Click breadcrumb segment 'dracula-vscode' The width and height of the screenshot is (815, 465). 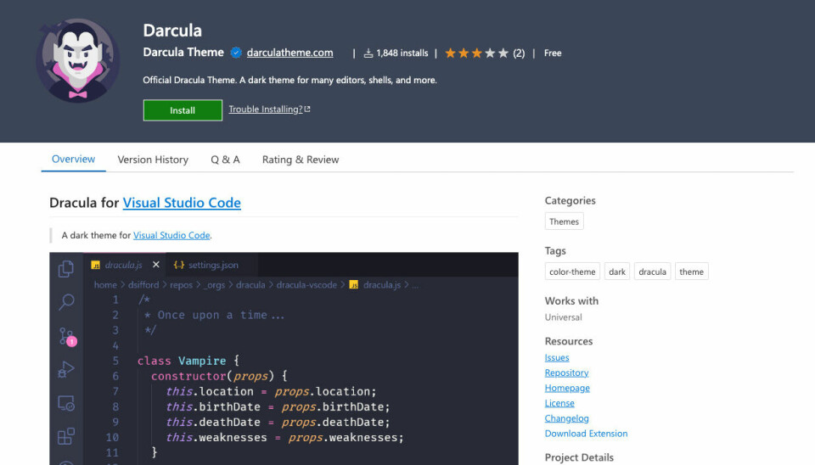306,285
